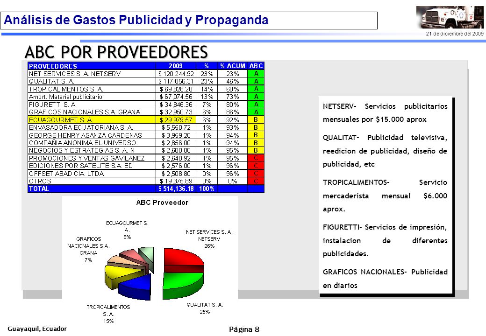
Task: Select cell 'EDICIONES POR SATELITE S.A. ED'
Action: 92,166
